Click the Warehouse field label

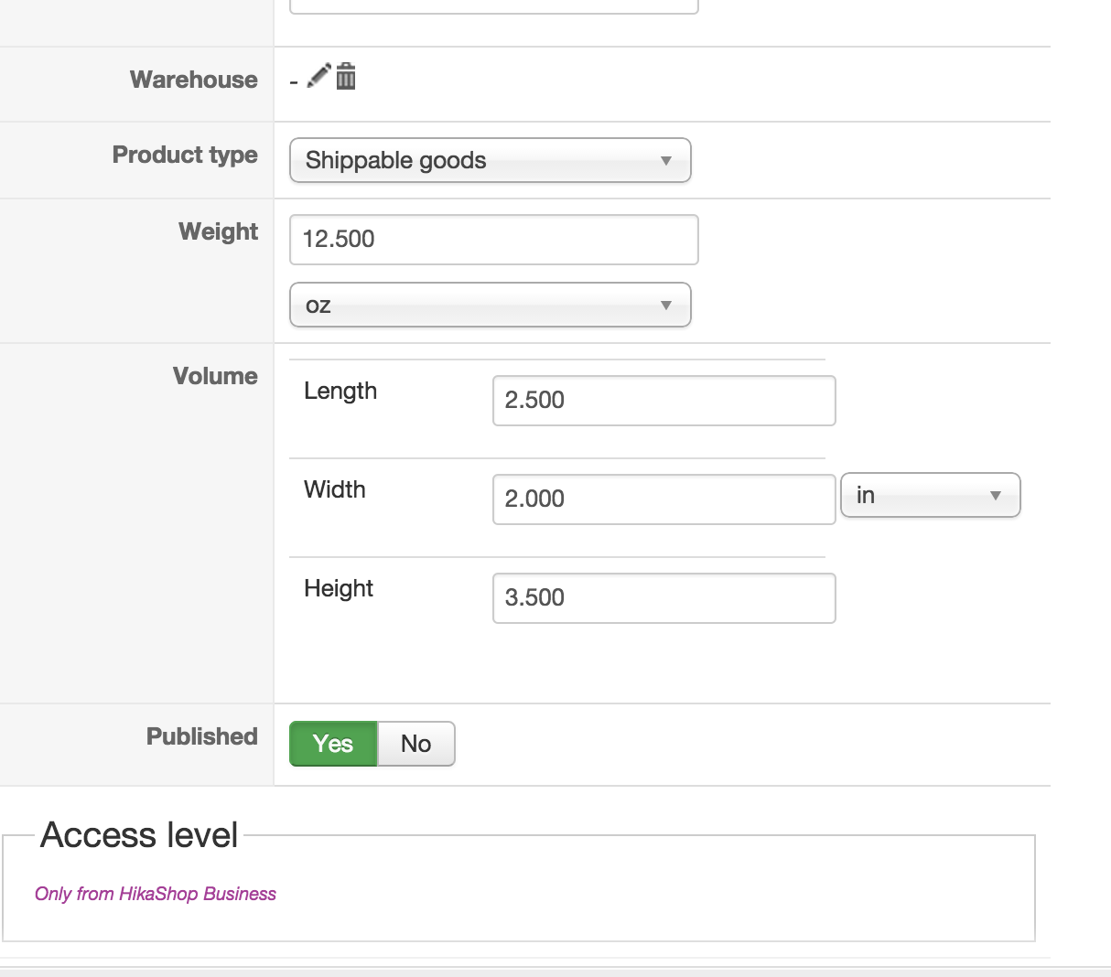[194, 80]
